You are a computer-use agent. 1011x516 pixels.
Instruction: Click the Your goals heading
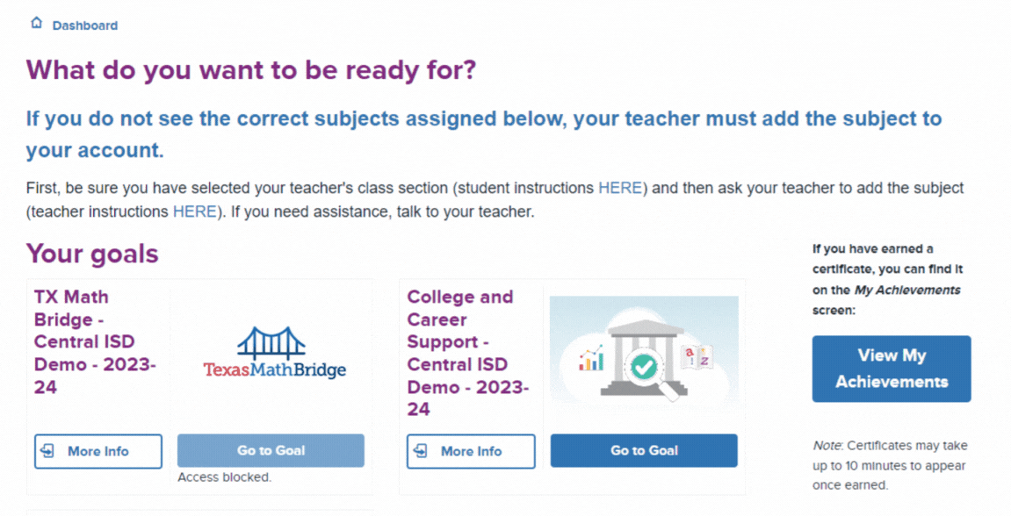click(x=92, y=254)
